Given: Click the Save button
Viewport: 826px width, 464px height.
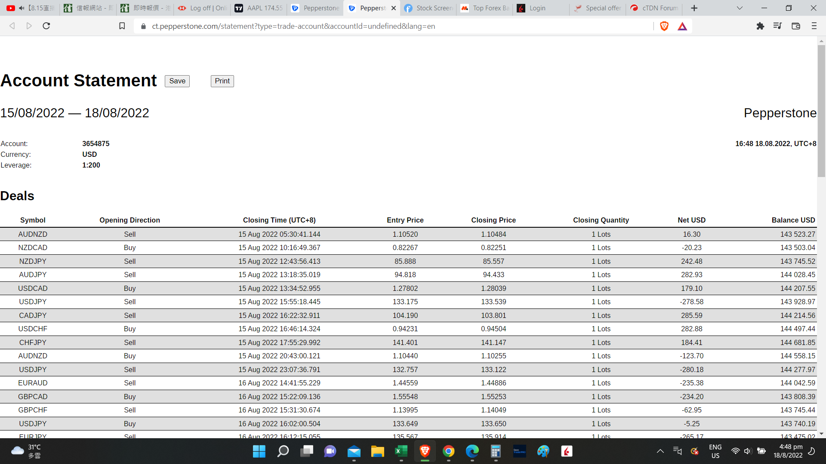Looking at the screenshot, I should [177, 81].
